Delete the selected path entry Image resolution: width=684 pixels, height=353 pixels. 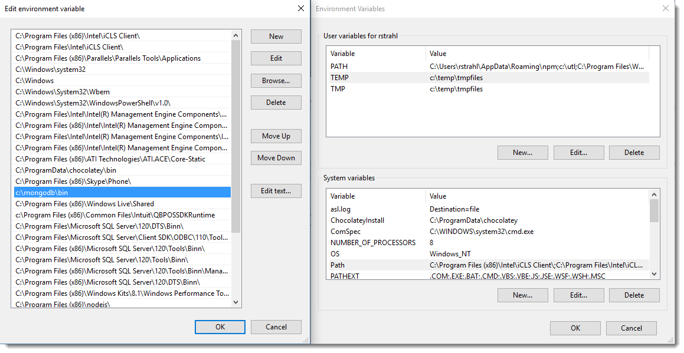click(x=276, y=102)
